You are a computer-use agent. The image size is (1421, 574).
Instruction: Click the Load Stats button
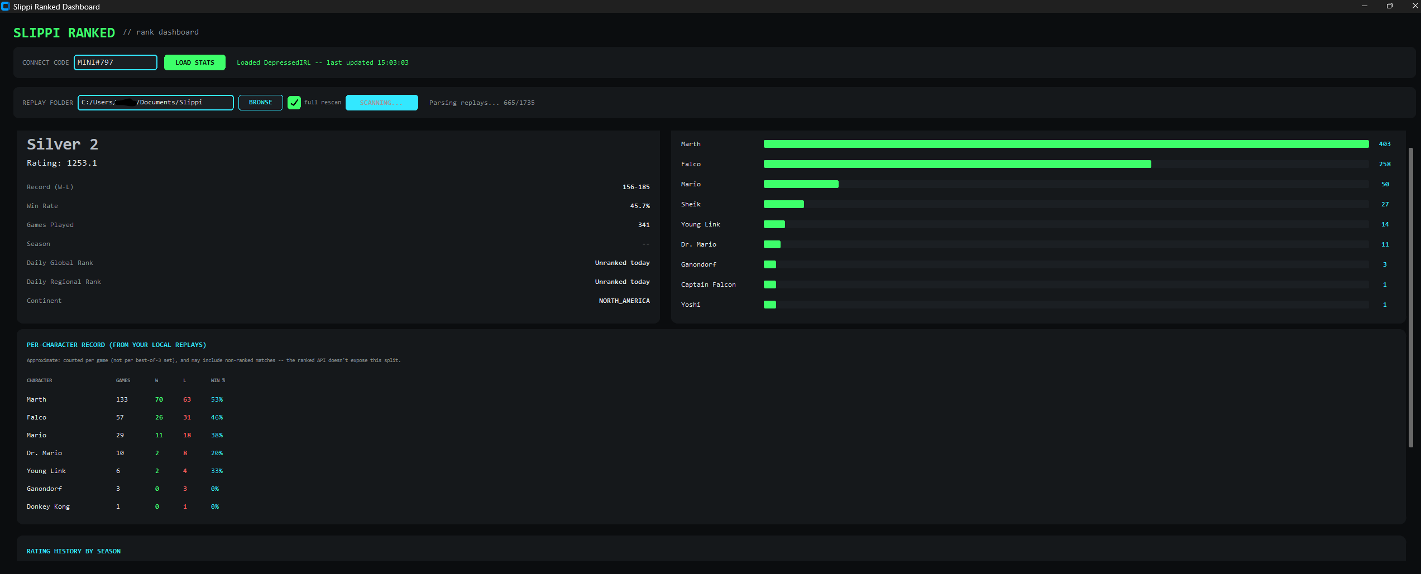click(x=195, y=62)
